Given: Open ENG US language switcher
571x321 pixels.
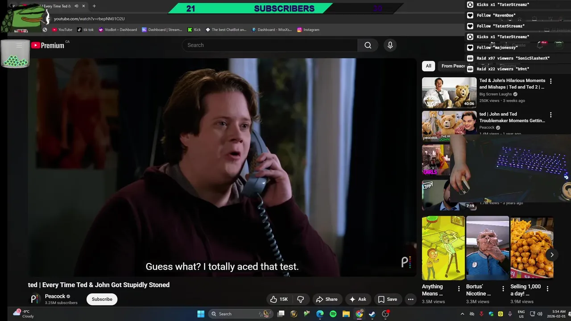Looking at the screenshot, I should click(x=521, y=314).
